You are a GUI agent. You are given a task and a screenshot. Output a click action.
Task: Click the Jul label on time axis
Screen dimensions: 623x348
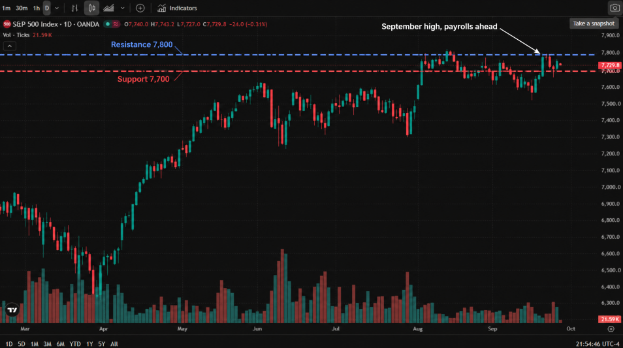click(x=336, y=329)
